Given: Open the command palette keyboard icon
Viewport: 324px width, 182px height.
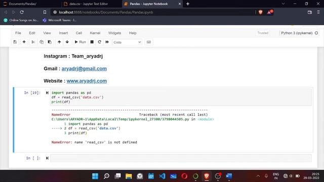Looking at the screenshot, I should coord(148,42).
